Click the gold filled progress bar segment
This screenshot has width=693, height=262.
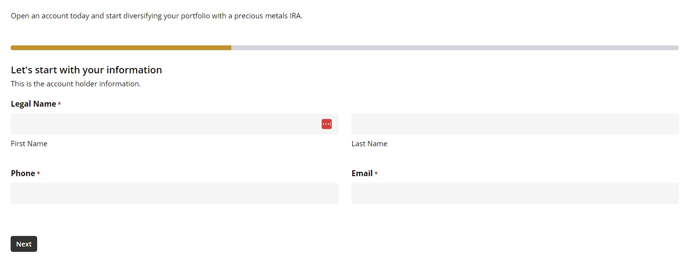121,48
